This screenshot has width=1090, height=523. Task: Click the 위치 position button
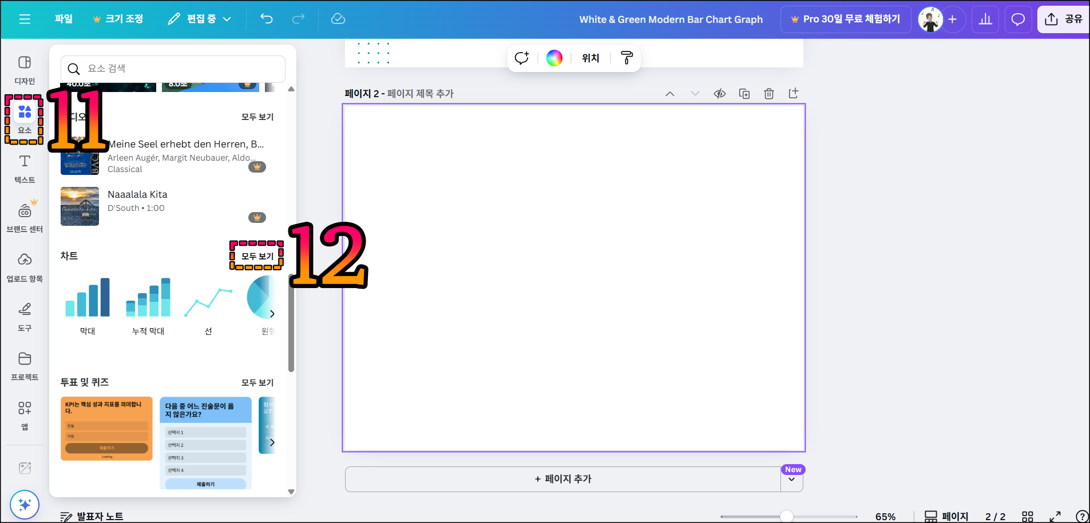point(590,58)
